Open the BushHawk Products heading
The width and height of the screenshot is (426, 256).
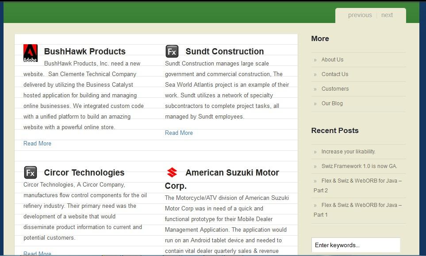click(x=84, y=51)
